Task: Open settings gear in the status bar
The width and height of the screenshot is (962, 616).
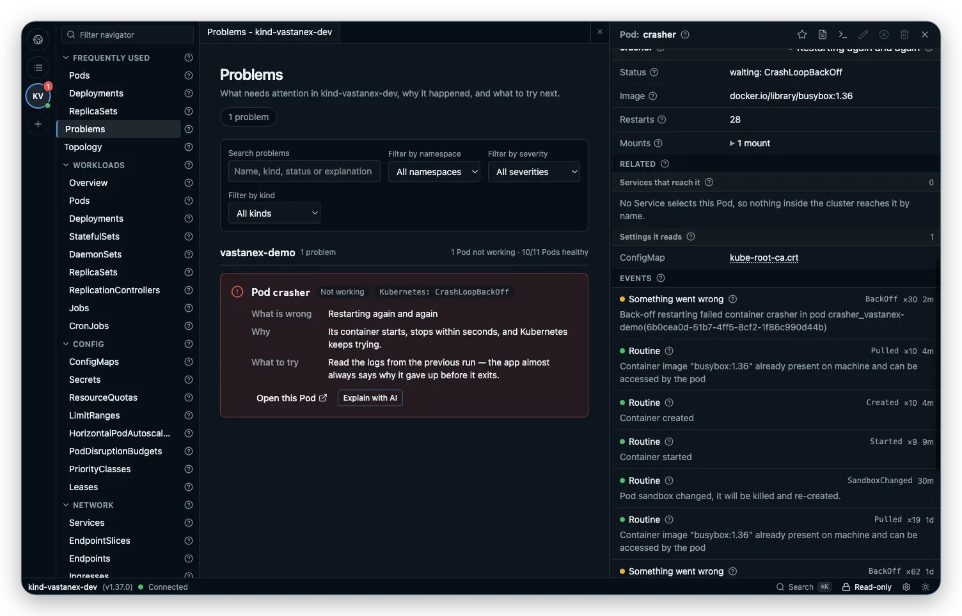Action: pos(906,587)
